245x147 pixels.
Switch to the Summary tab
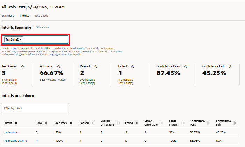point(8,16)
